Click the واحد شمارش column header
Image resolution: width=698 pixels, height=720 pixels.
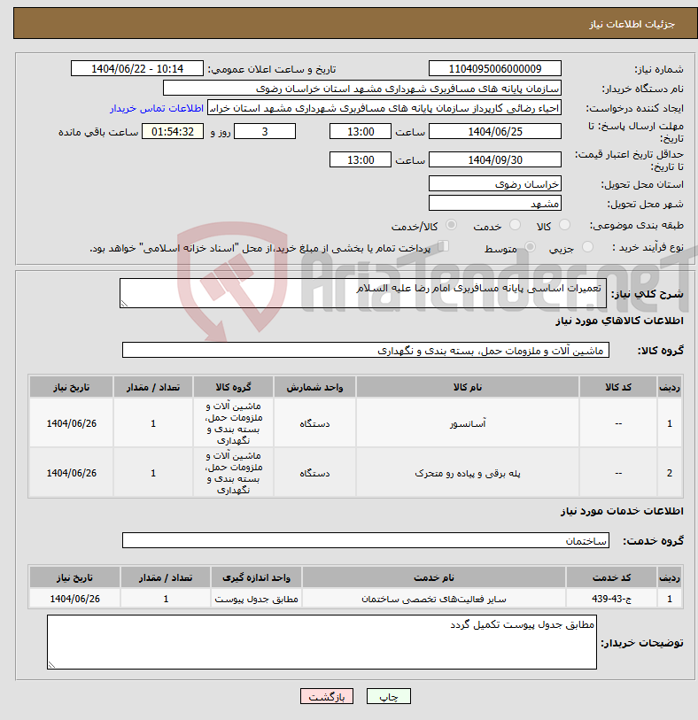tap(314, 387)
